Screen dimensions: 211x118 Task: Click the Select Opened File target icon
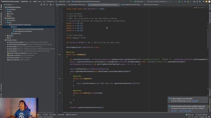(41, 5)
